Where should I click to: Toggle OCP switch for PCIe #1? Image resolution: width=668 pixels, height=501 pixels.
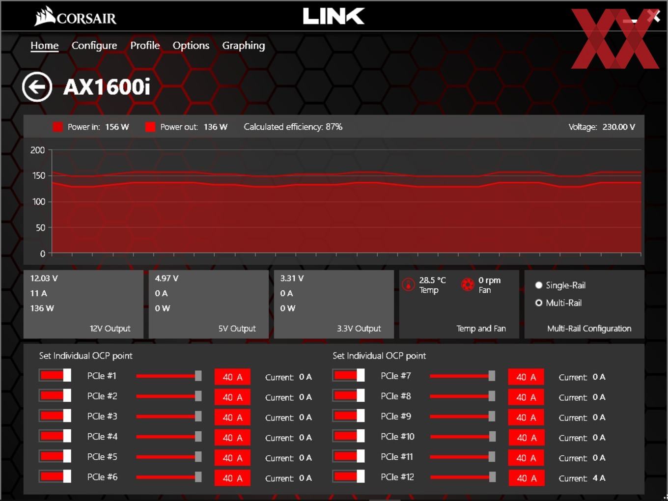click(55, 376)
